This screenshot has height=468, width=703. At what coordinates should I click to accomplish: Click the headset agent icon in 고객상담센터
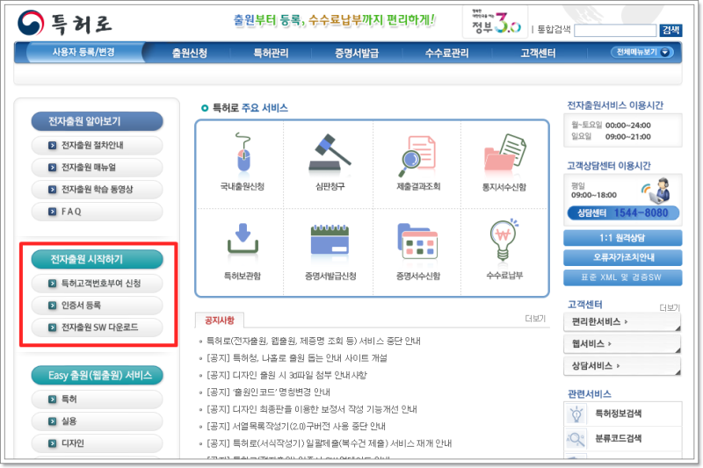coord(661,191)
